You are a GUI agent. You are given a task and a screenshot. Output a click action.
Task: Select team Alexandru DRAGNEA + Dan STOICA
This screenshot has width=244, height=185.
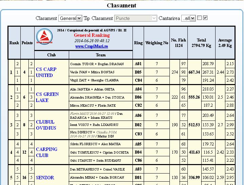(97, 97)
